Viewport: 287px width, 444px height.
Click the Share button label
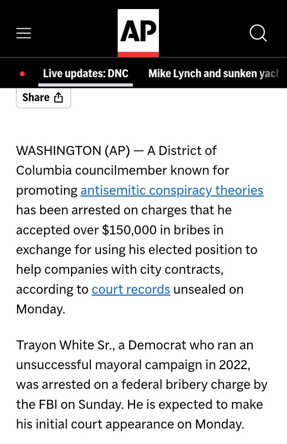point(36,98)
